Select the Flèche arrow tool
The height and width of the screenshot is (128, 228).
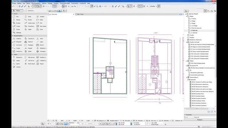tap(17, 11)
